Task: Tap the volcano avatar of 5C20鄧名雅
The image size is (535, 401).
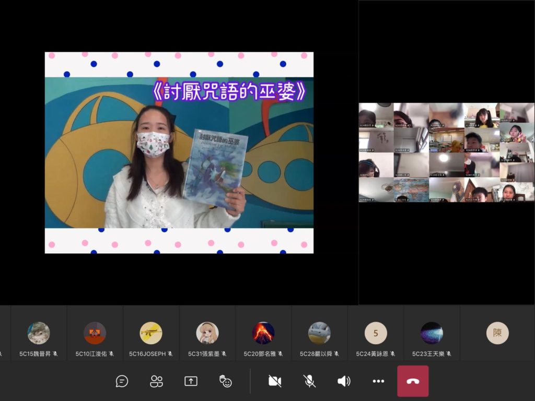Action: click(263, 333)
